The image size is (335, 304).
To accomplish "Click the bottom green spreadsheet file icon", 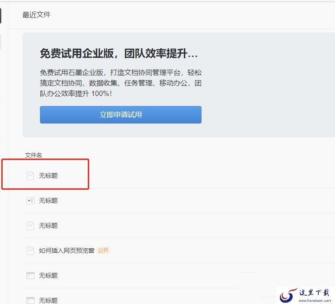I will click(x=30, y=300).
